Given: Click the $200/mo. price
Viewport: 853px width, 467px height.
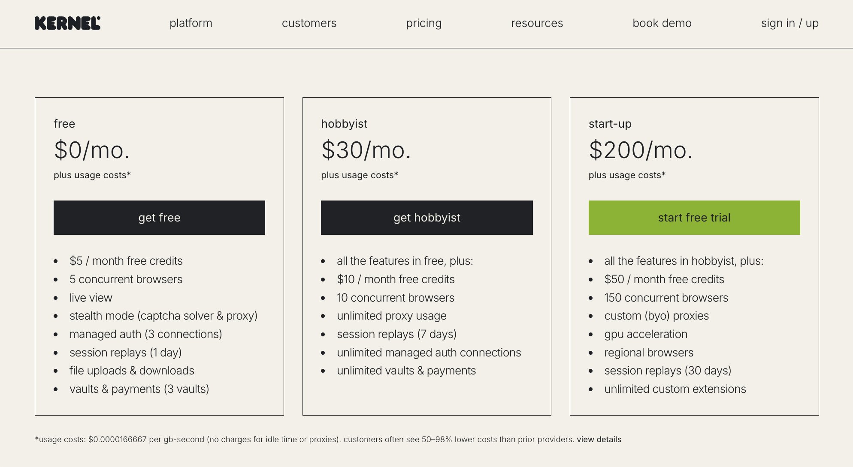Looking at the screenshot, I should point(641,150).
